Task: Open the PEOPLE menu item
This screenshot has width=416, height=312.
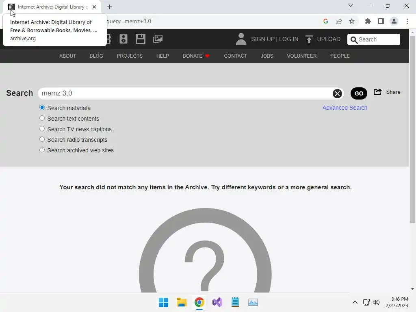Action: 340,56
